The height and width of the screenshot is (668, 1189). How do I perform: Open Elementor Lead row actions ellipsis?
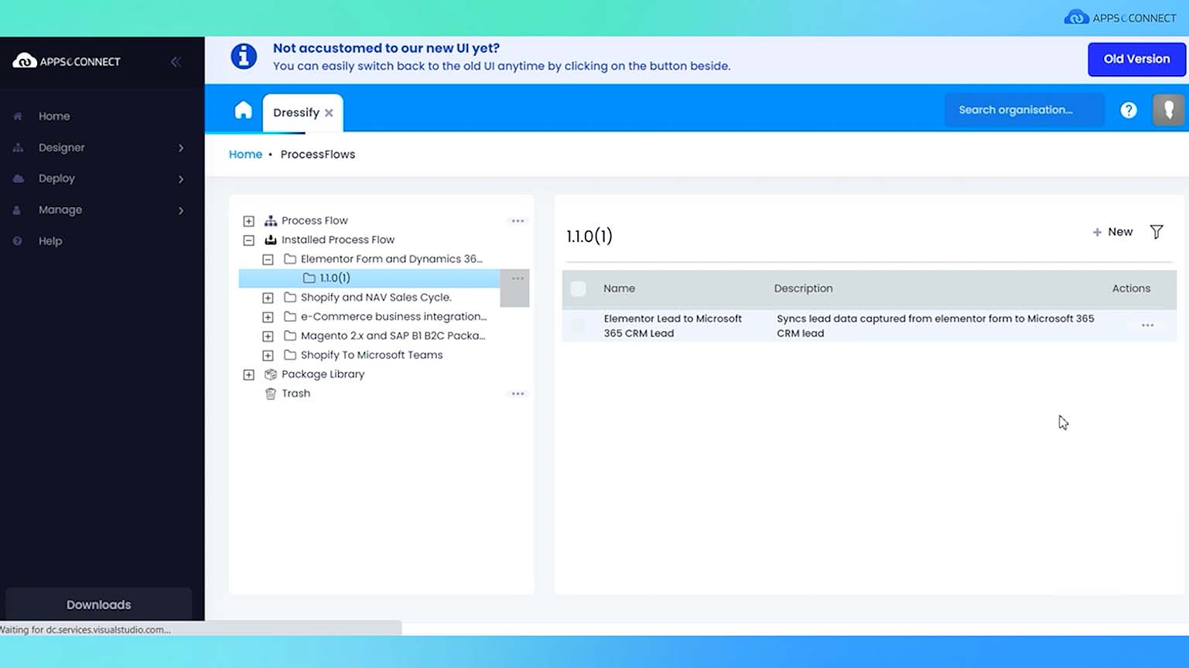1147,325
